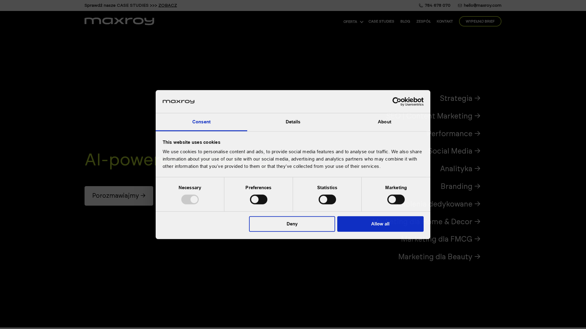Open the KONTAKT menu item
The image size is (586, 329).
[x=444, y=21]
